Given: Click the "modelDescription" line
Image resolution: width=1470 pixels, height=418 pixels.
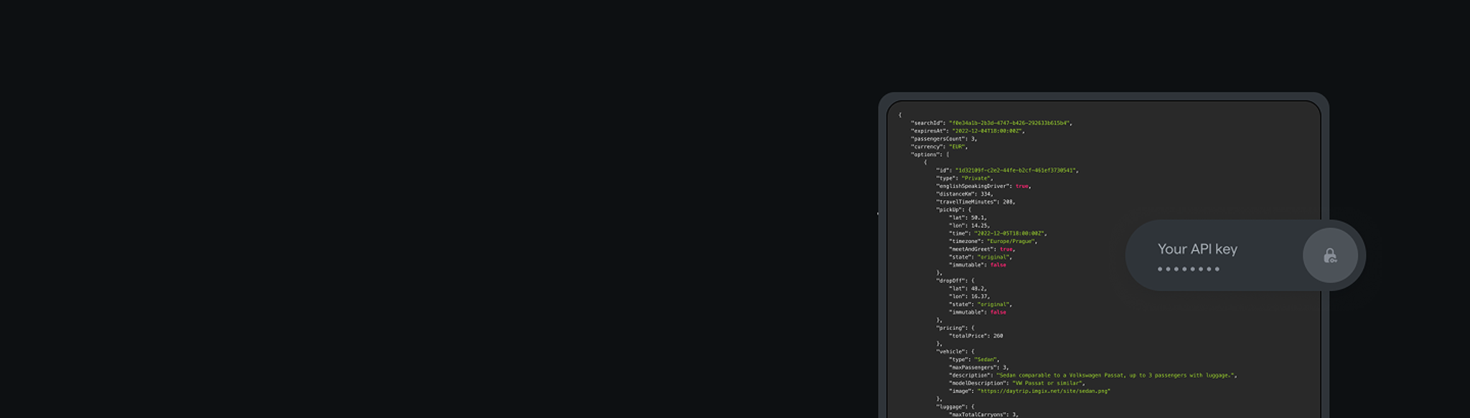Looking at the screenshot, I should (x=1016, y=383).
